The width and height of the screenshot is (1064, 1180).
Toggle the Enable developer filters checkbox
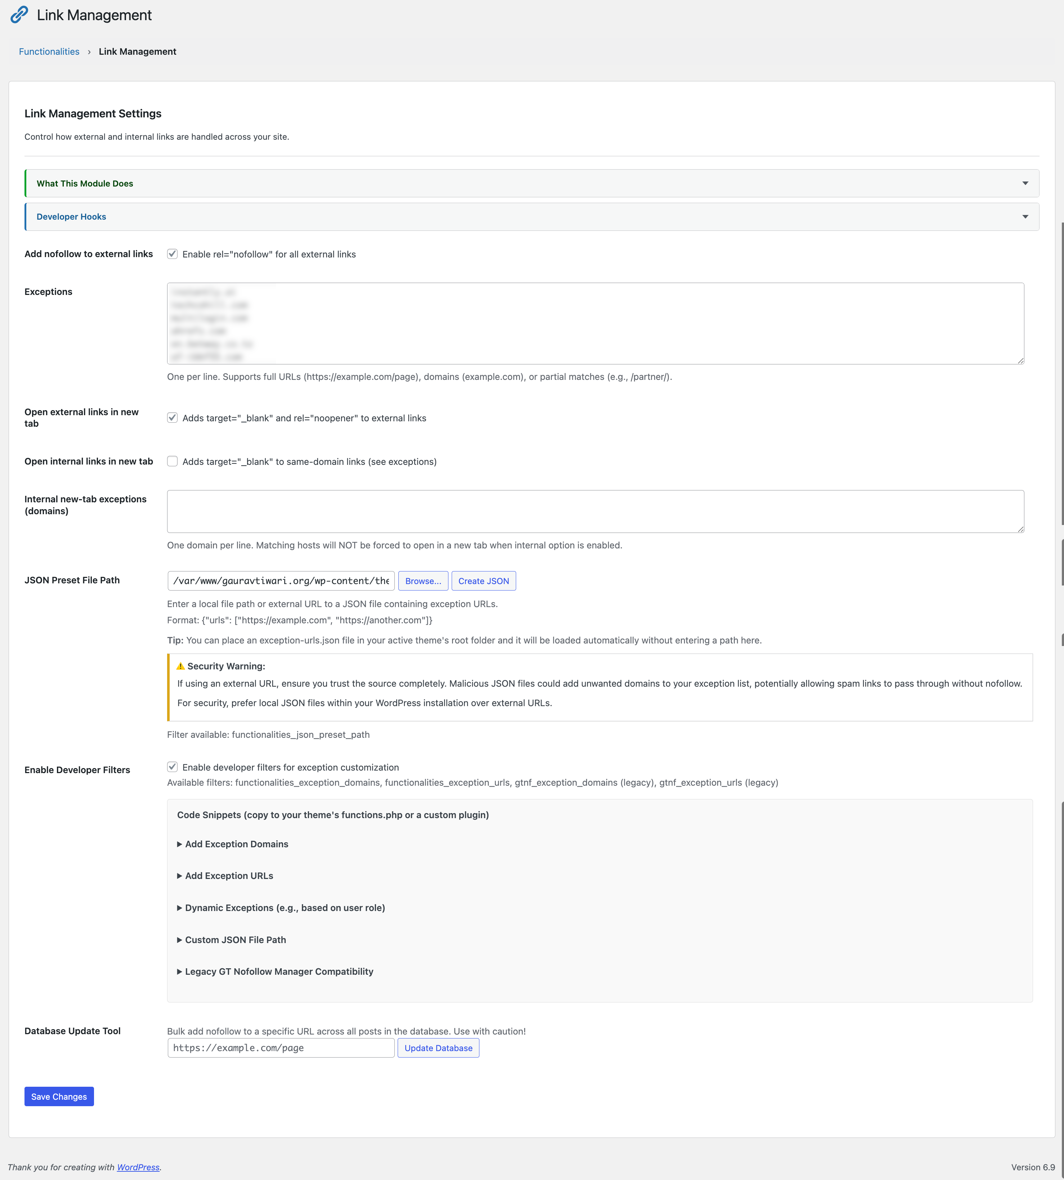point(173,767)
